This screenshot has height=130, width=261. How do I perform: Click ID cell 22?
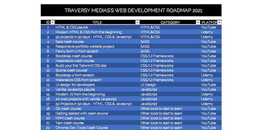click(48, 128)
